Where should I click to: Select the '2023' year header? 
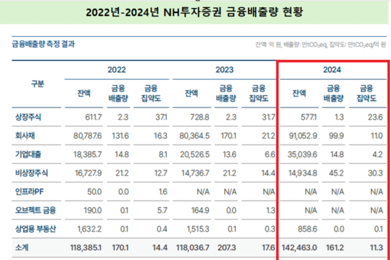pyautogui.click(x=224, y=70)
